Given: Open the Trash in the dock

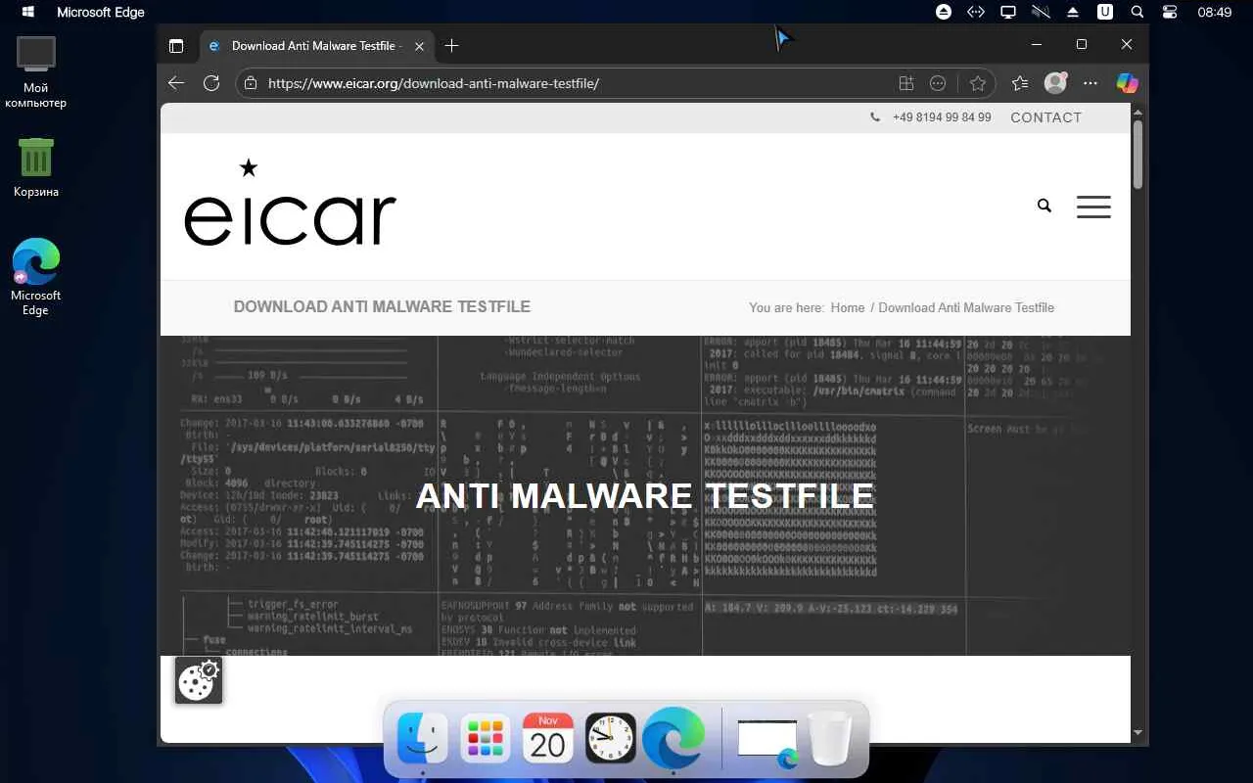Looking at the screenshot, I should click(831, 739).
